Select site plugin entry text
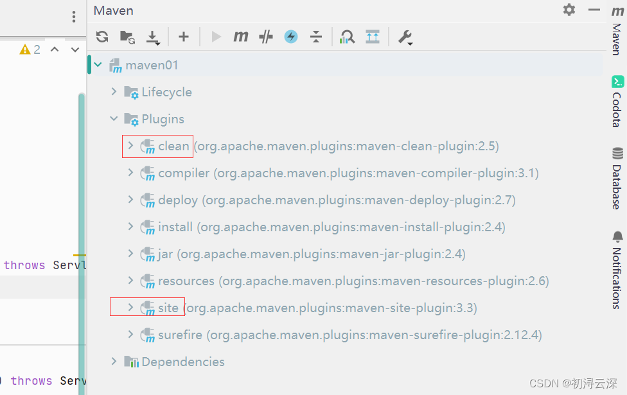 click(x=317, y=308)
